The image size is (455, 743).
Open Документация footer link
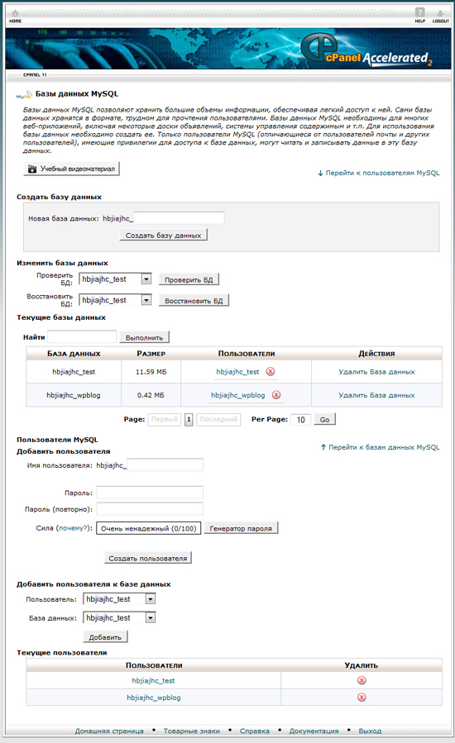click(x=314, y=731)
